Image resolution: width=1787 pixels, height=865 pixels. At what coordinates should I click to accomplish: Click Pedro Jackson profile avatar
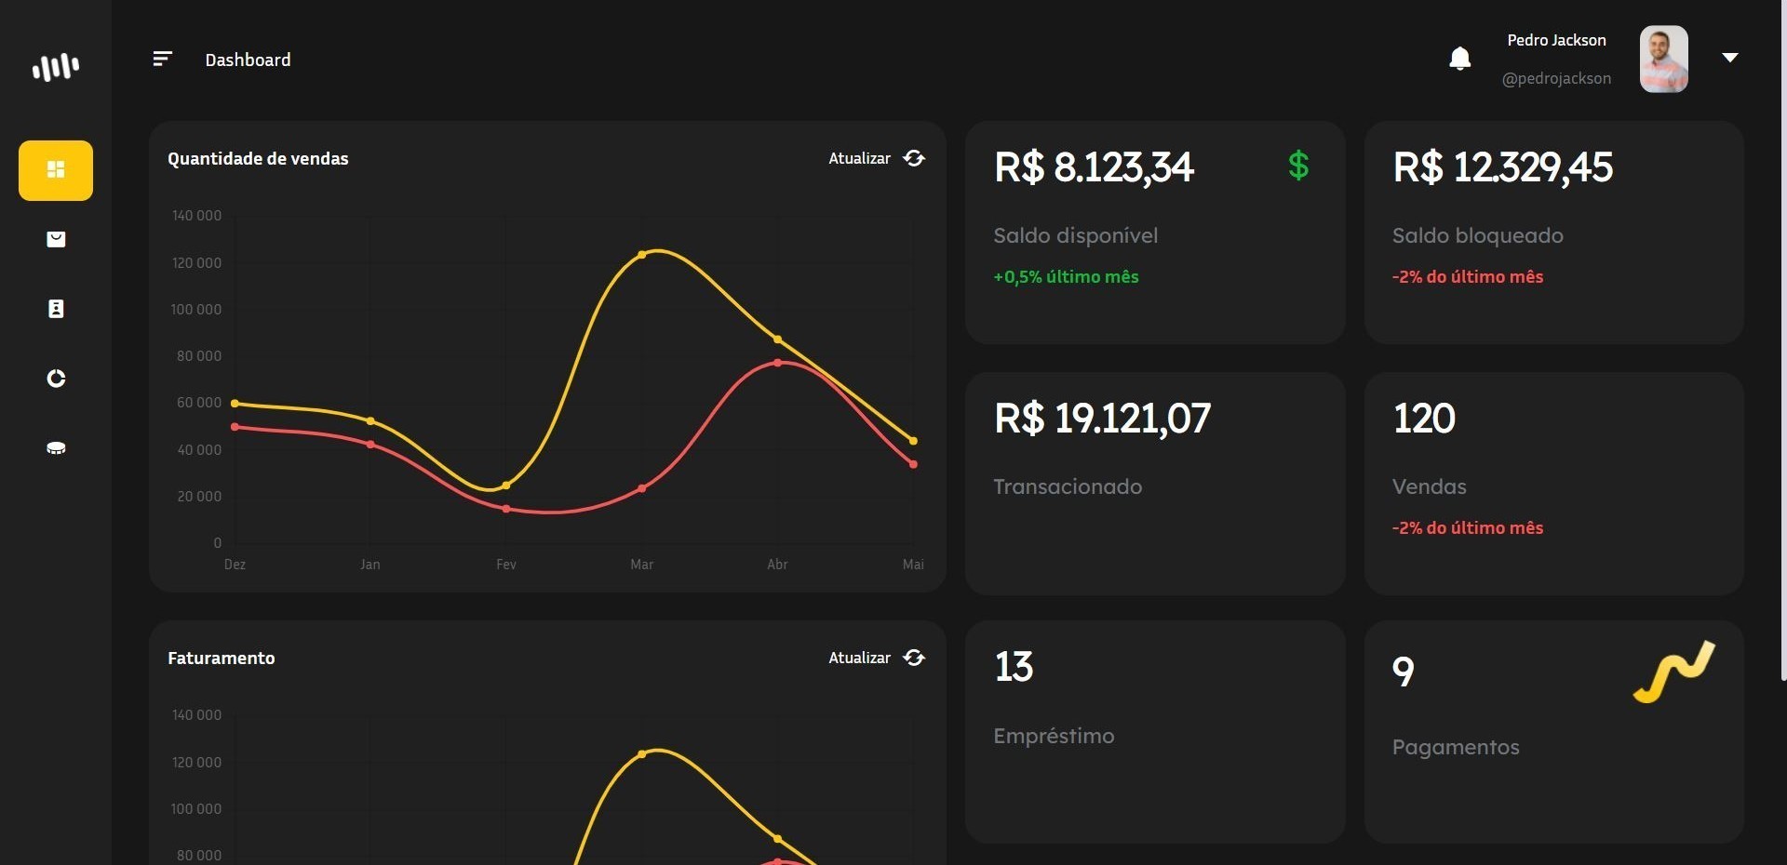point(1664,59)
